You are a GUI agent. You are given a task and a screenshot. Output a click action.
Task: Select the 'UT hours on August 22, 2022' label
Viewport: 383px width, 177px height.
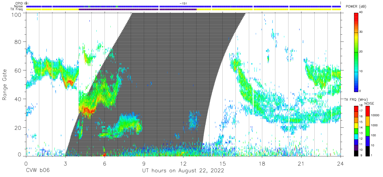tap(183, 171)
